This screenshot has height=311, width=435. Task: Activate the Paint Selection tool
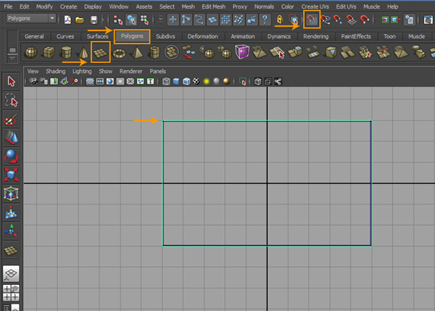[11, 120]
